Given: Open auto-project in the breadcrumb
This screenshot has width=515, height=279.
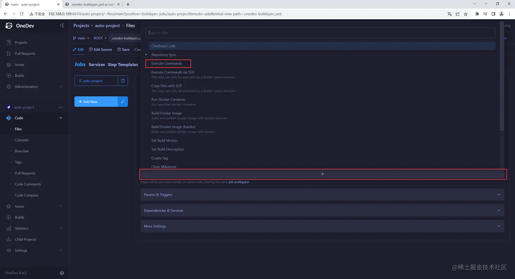Looking at the screenshot, I should 107,25.
